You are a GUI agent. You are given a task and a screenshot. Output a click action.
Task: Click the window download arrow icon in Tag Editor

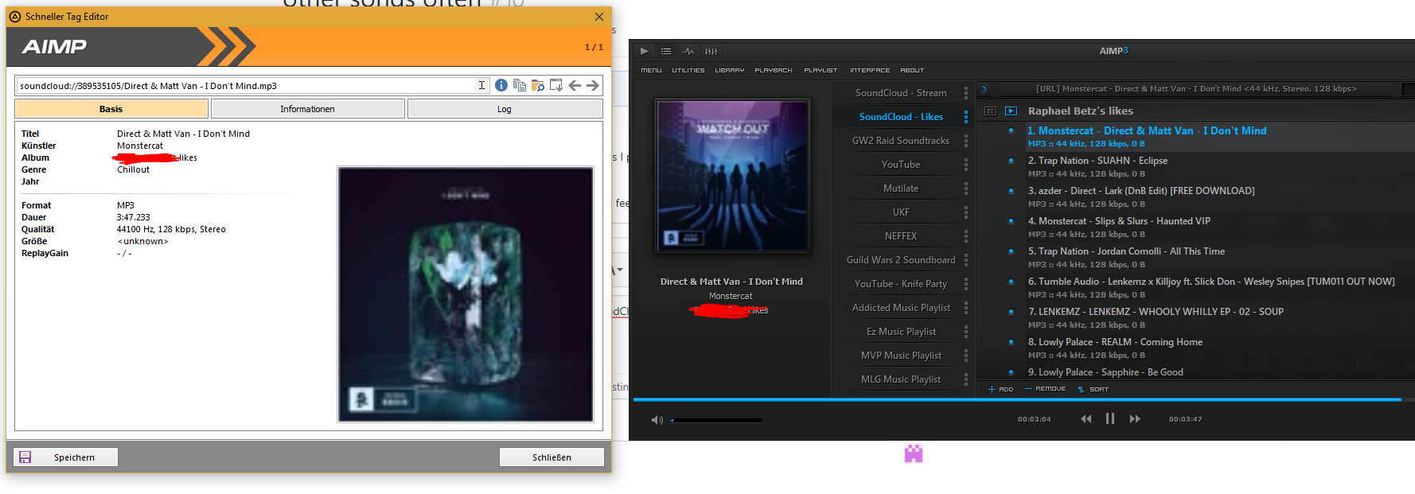tap(556, 85)
